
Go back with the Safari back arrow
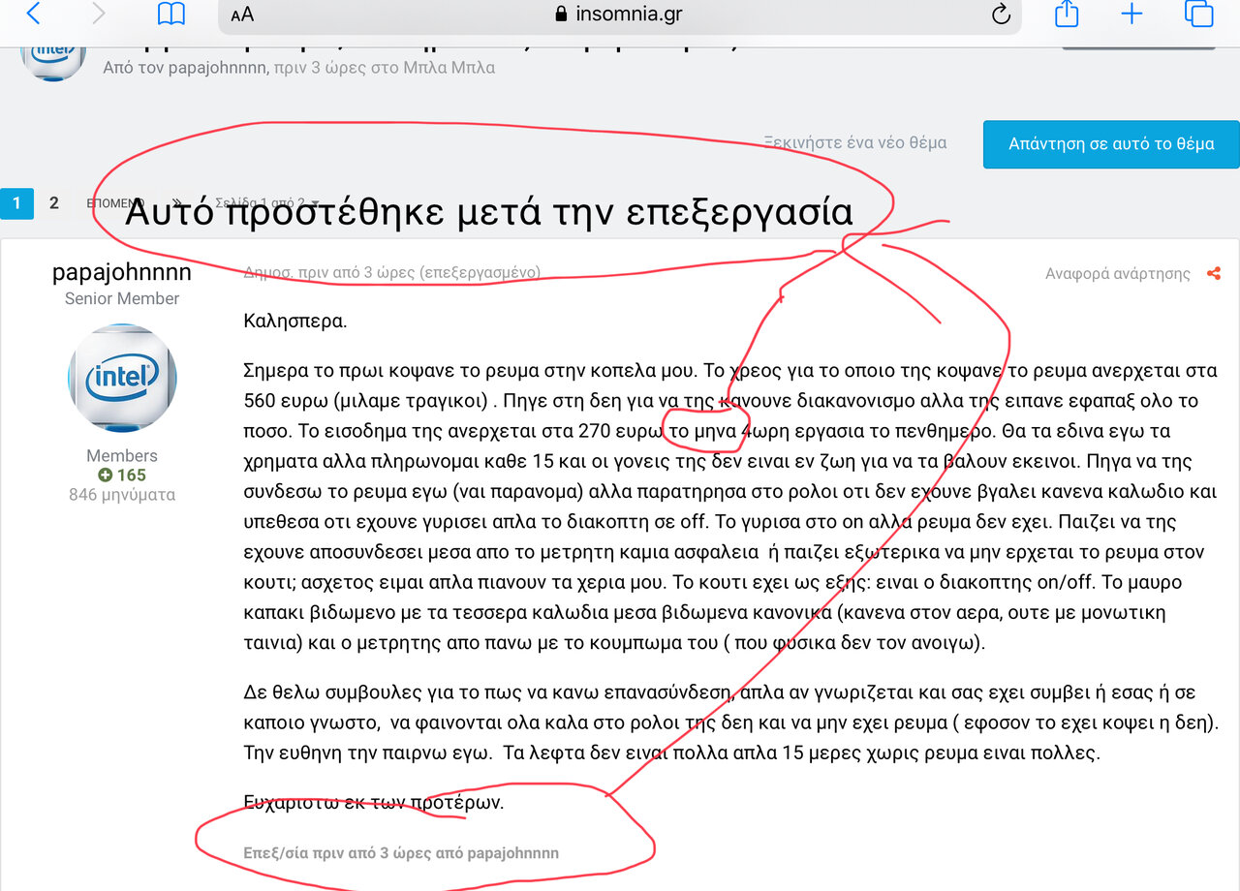pyautogui.click(x=34, y=15)
